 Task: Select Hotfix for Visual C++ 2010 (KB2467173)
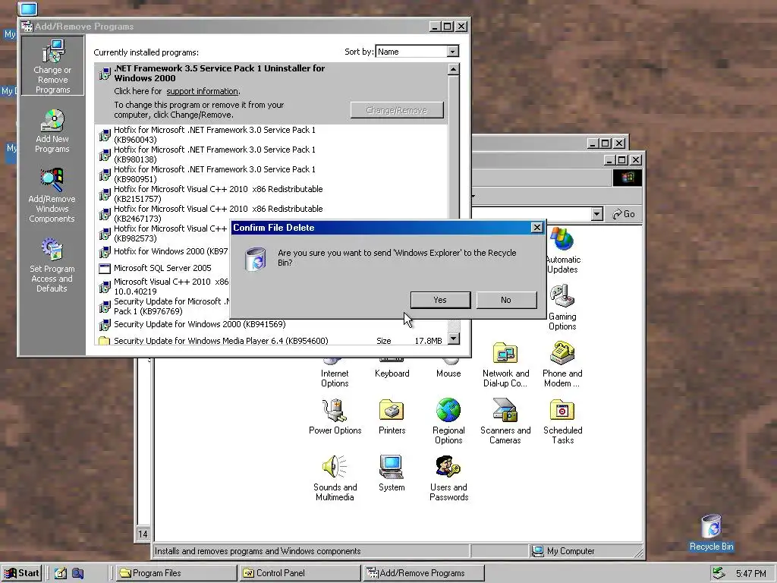tap(271, 213)
